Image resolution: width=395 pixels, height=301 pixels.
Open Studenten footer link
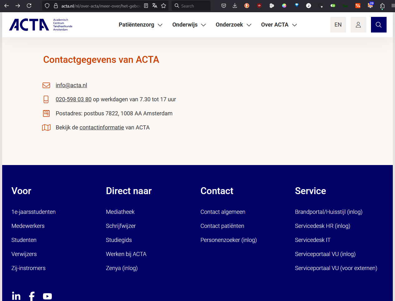click(x=24, y=240)
